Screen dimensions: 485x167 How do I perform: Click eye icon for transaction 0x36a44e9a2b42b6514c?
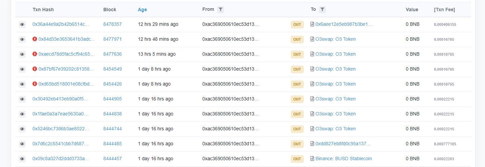pos(22,24)
